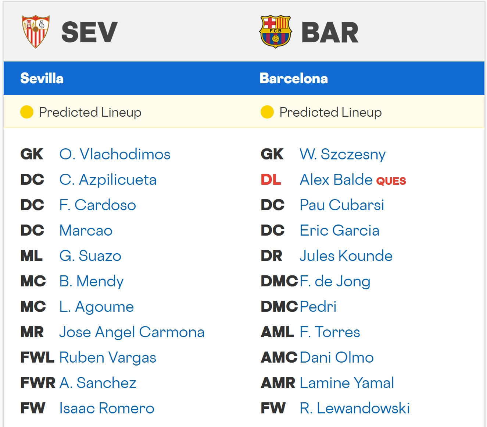Select Isaac Romero in Sevilla lineup
This screenshot has height=427, width=487.
click(x=107, y=408)
